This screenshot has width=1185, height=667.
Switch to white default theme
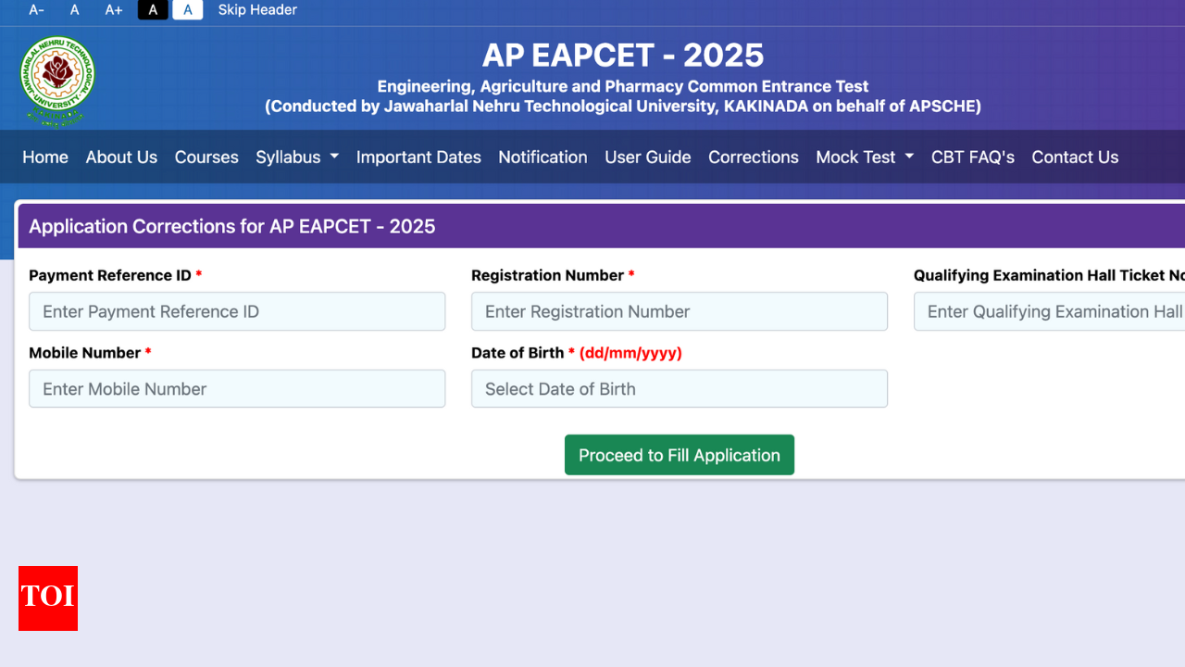coord(188,10)
